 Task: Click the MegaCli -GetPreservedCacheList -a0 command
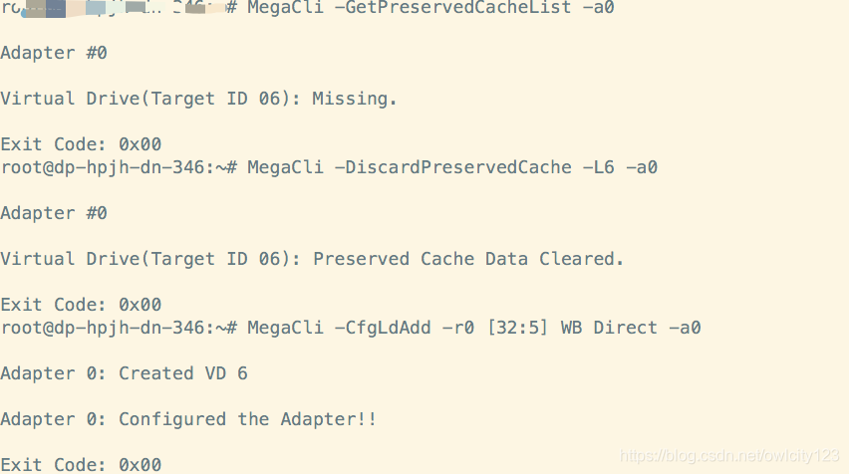pyautogui.click(x=430, y=8)
